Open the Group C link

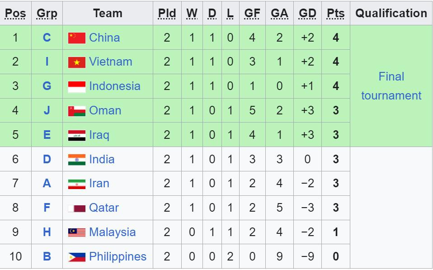coord(47,38)
